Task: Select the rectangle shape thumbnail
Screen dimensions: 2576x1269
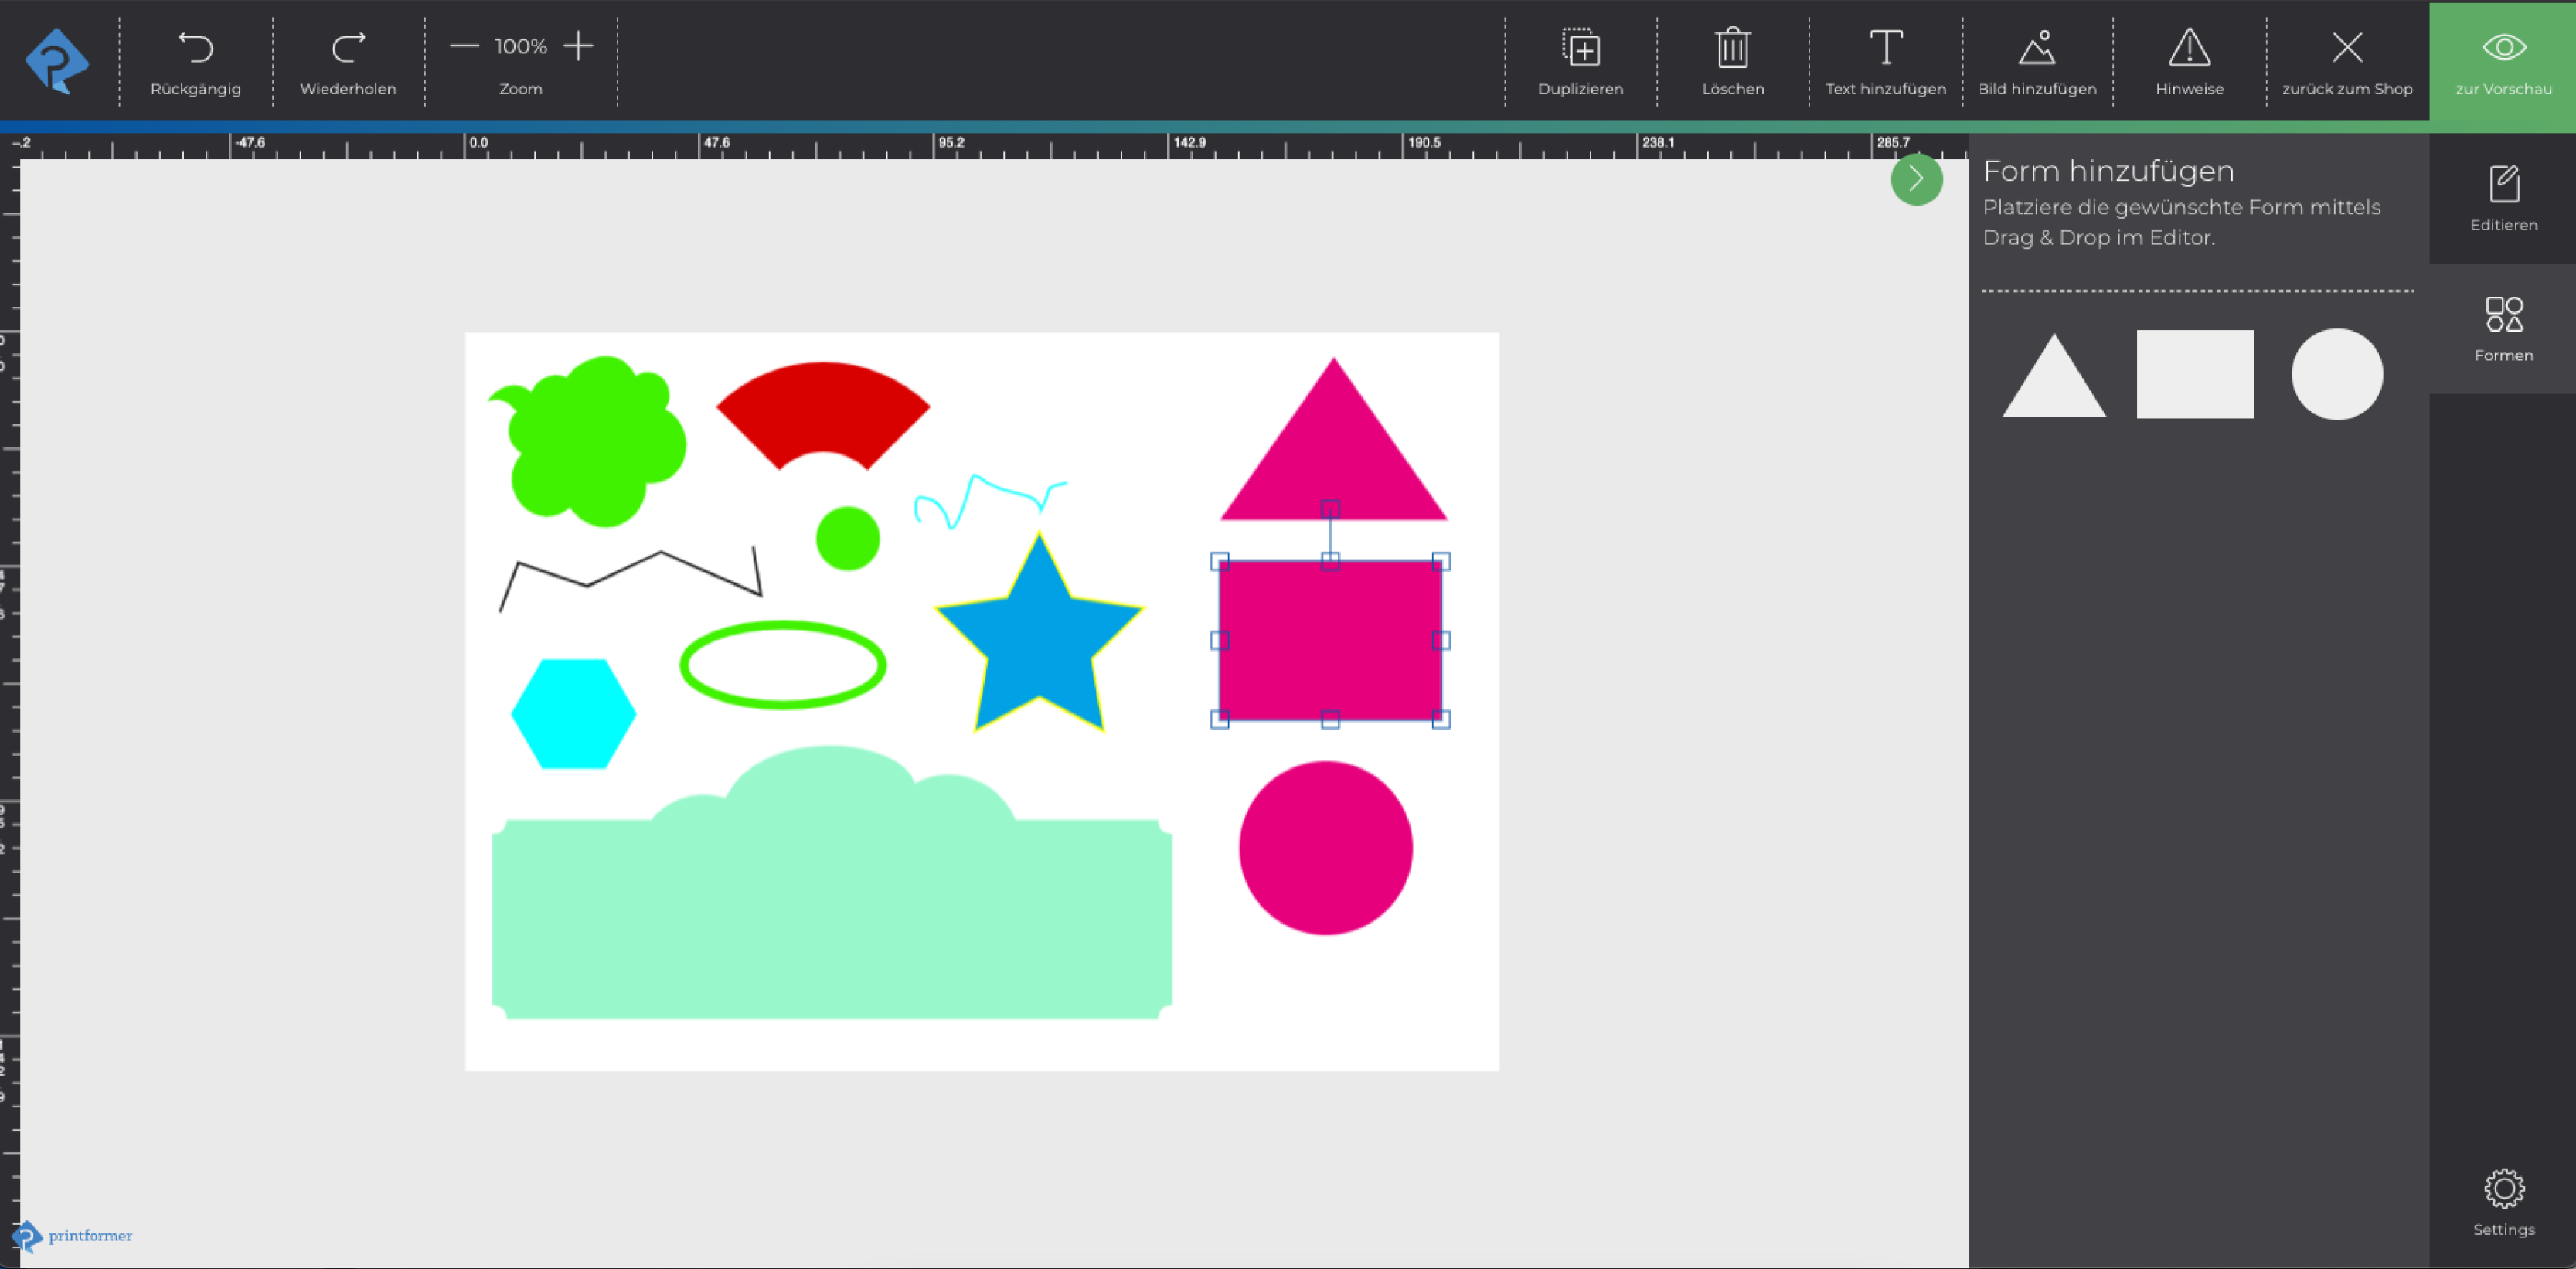Action: point(2195,374)
